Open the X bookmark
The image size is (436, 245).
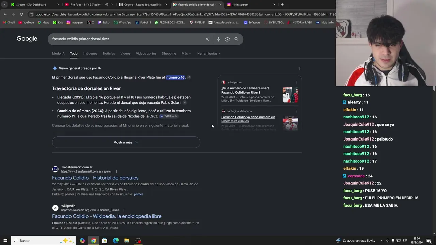(x=91, y=23)
